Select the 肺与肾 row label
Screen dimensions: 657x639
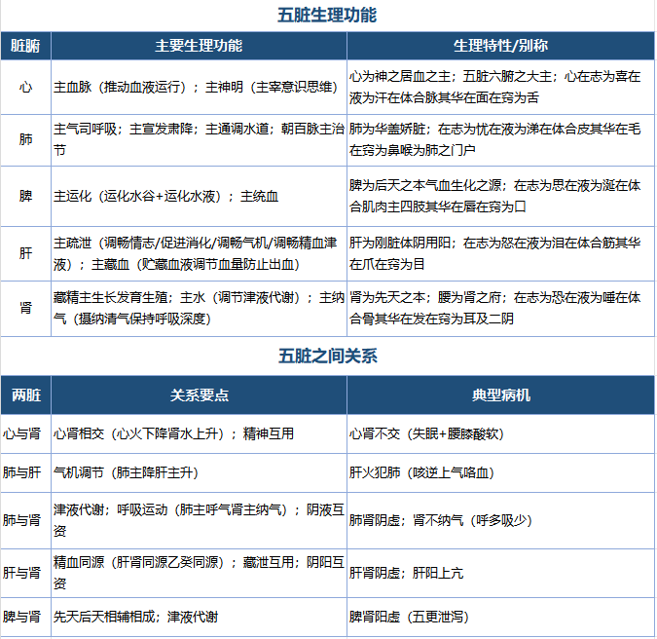(25, 521)
